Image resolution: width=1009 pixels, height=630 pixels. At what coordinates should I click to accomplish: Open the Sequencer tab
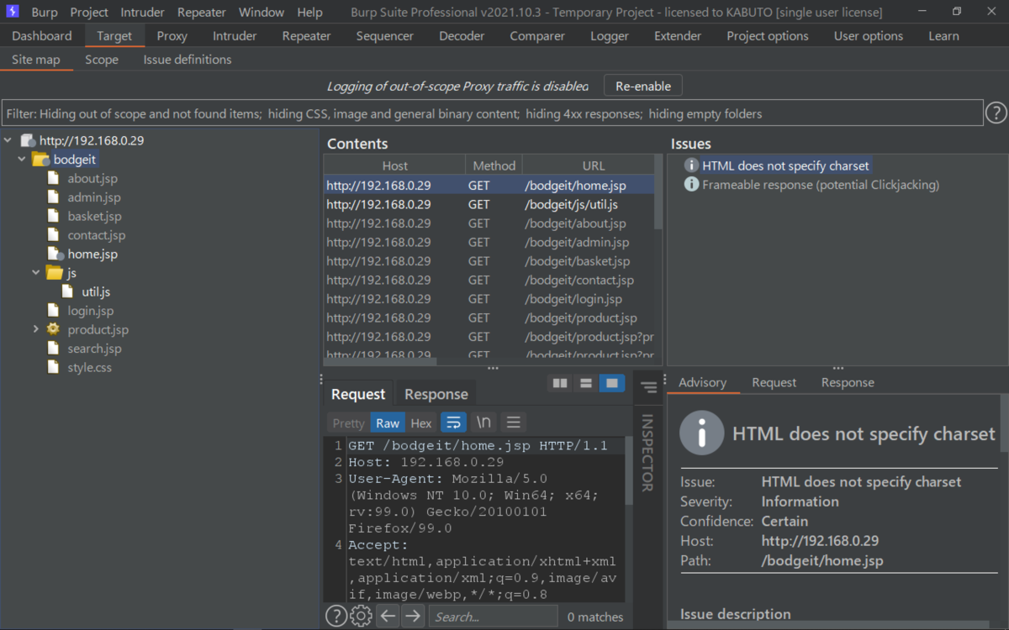(385, 36)
